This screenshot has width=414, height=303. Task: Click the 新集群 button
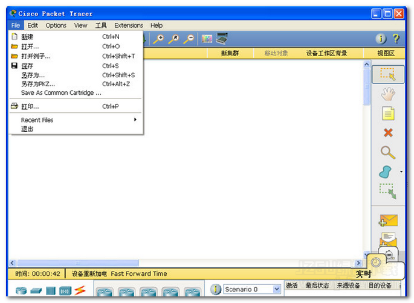pyautogui.click(x=230, y=53)
